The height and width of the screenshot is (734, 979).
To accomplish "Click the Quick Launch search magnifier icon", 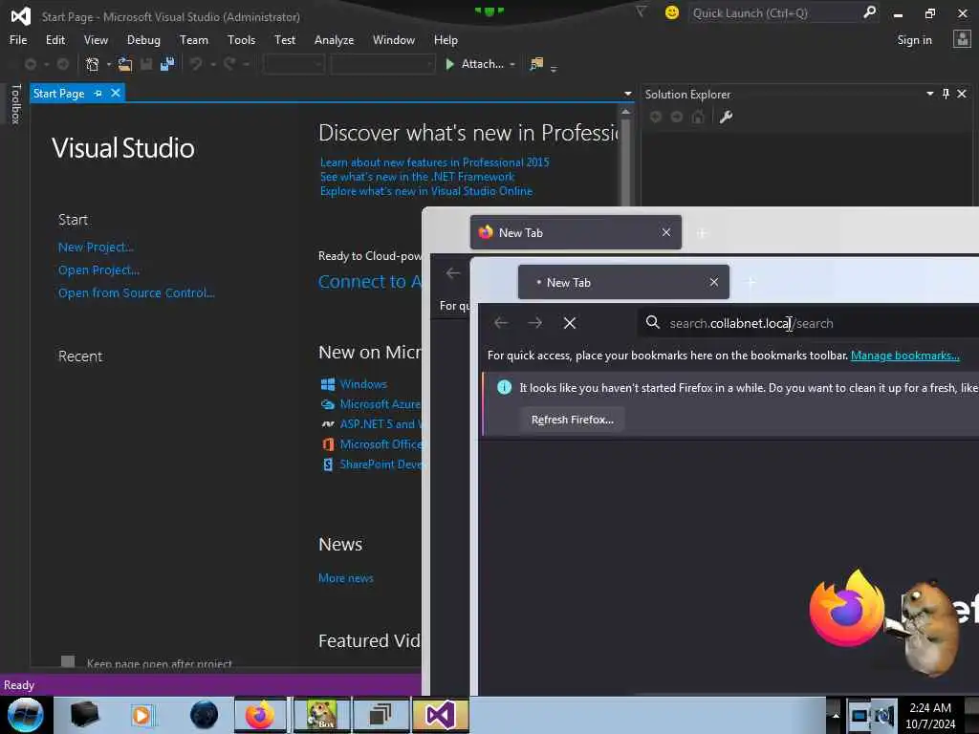I will click(x=869, y=11).
